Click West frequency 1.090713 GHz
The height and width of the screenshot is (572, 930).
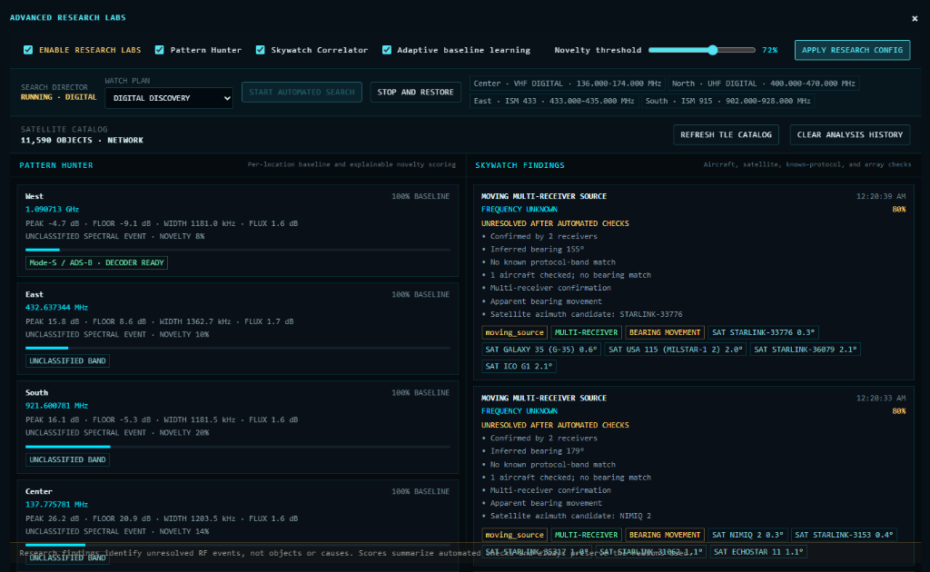tap(52, 209)
